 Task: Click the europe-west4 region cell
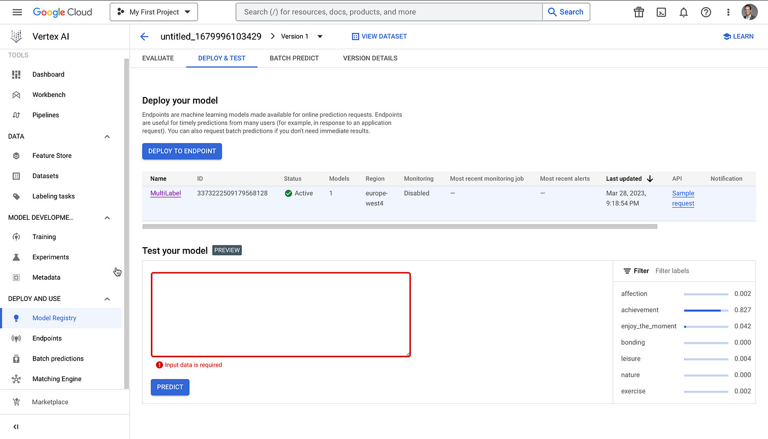click(x=376, y=198)
